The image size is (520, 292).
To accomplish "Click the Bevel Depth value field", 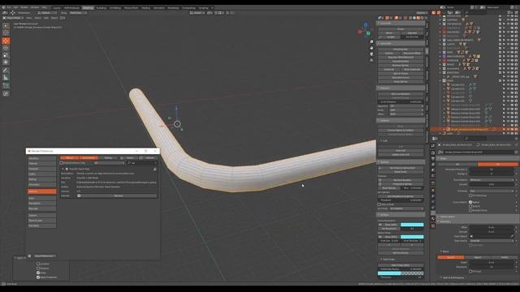I will tap(492, 263).
